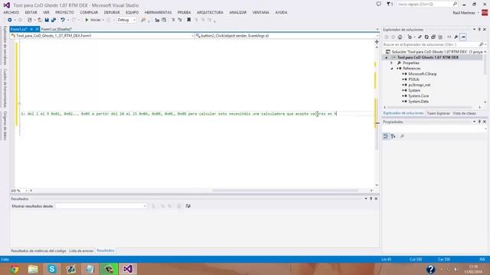Select ps3tmapi_net reference

point(420,85)
